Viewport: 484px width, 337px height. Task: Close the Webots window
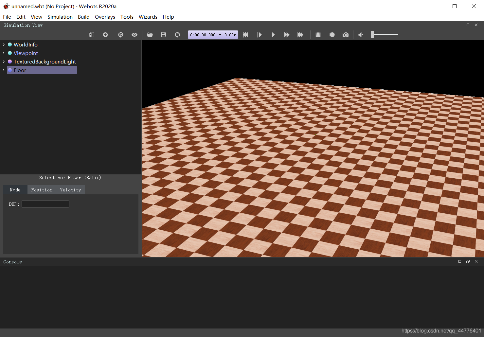point(474,6)
